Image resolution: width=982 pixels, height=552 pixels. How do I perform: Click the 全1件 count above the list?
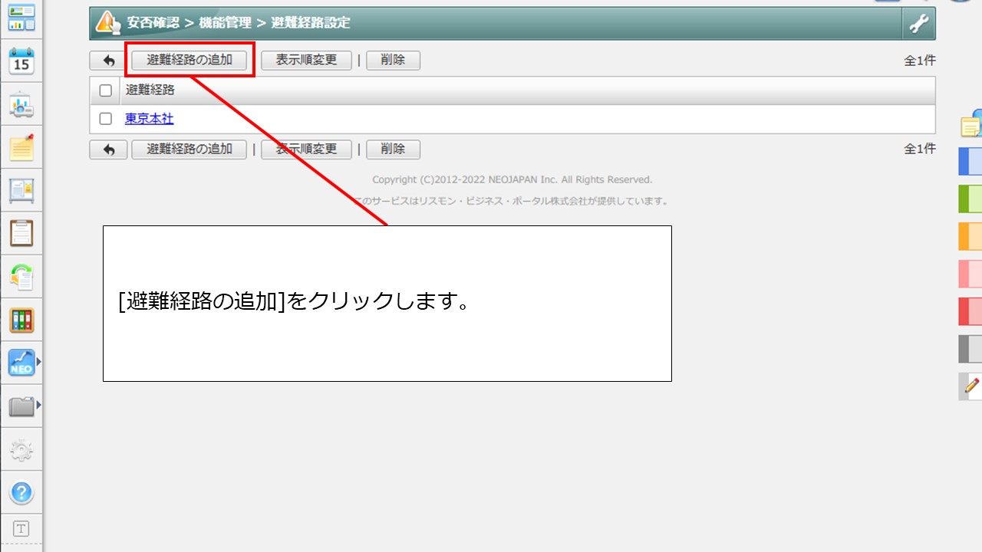(920, 61)
